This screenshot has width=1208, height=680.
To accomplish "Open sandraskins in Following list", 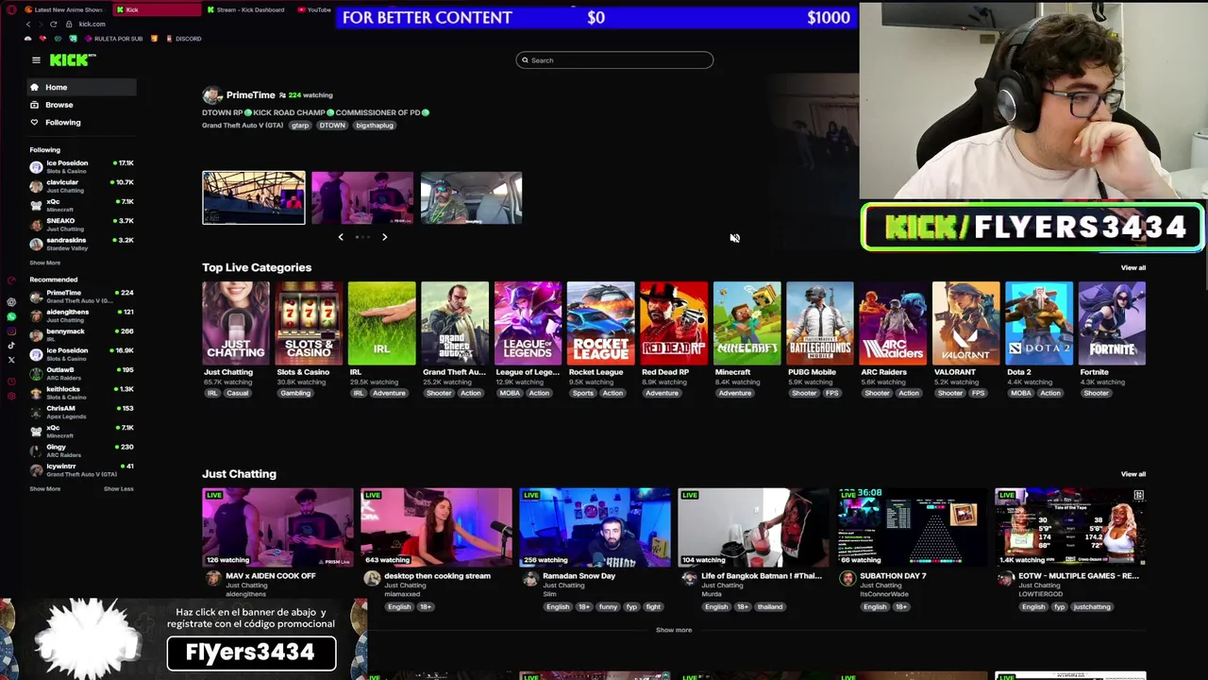I will [x=82, y=244].
